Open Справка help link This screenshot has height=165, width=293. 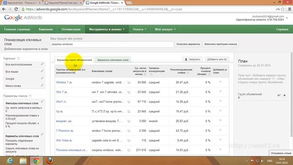tap(282, 29)
